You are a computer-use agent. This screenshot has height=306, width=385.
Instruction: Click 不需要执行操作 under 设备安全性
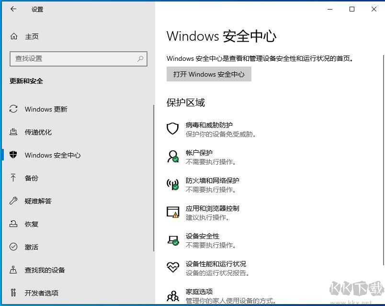point(211,245)
